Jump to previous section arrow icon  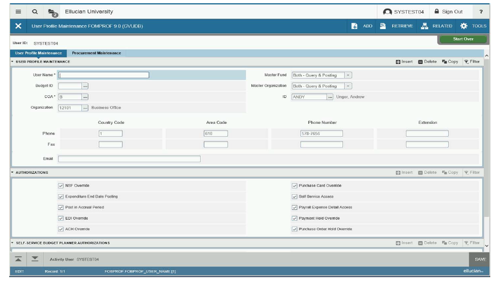coord(18,259)
